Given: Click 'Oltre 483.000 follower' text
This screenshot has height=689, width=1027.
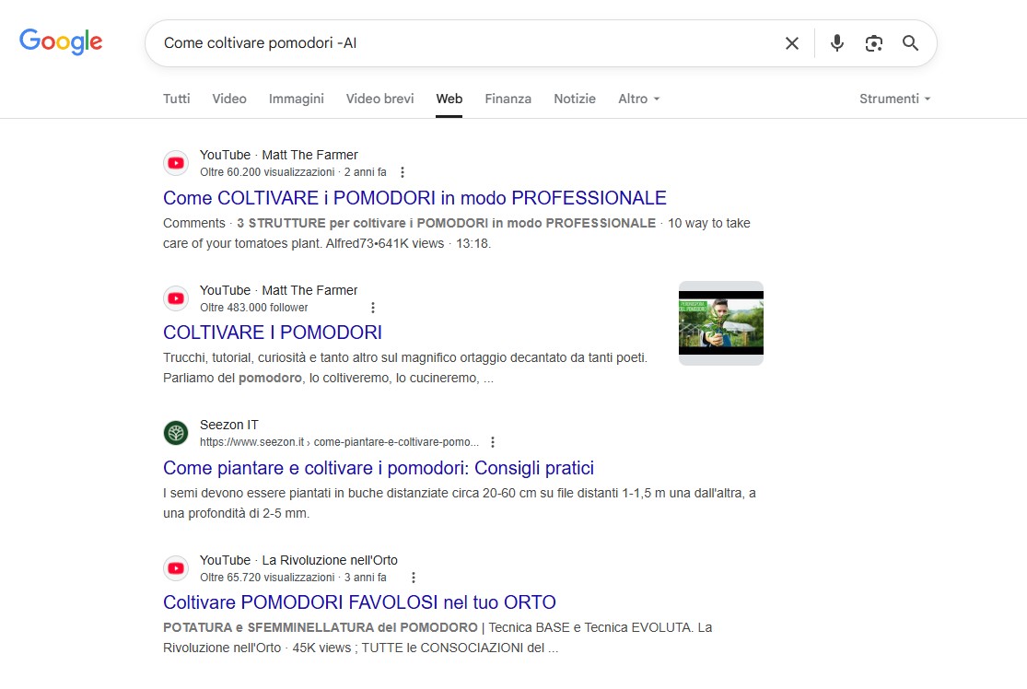Looking at the screenshot, I should pos(254,308).
